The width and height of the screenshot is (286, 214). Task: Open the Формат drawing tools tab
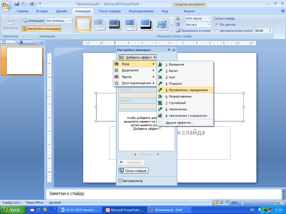(x=189, y=11)
